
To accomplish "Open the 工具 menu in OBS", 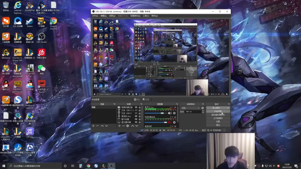I will click(x=146, y=16).
